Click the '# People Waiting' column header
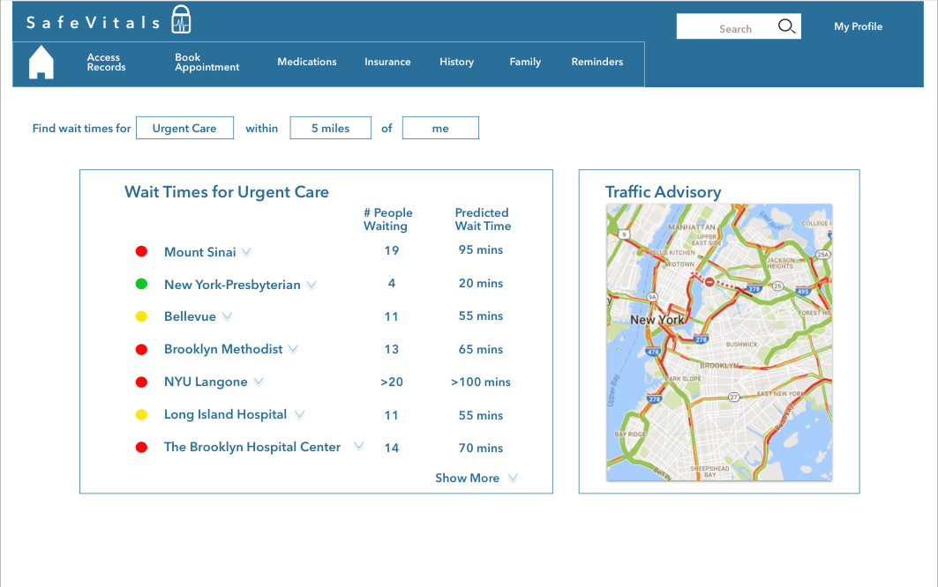The width and height of the screenshot is (938, 587). click(387, 219)
